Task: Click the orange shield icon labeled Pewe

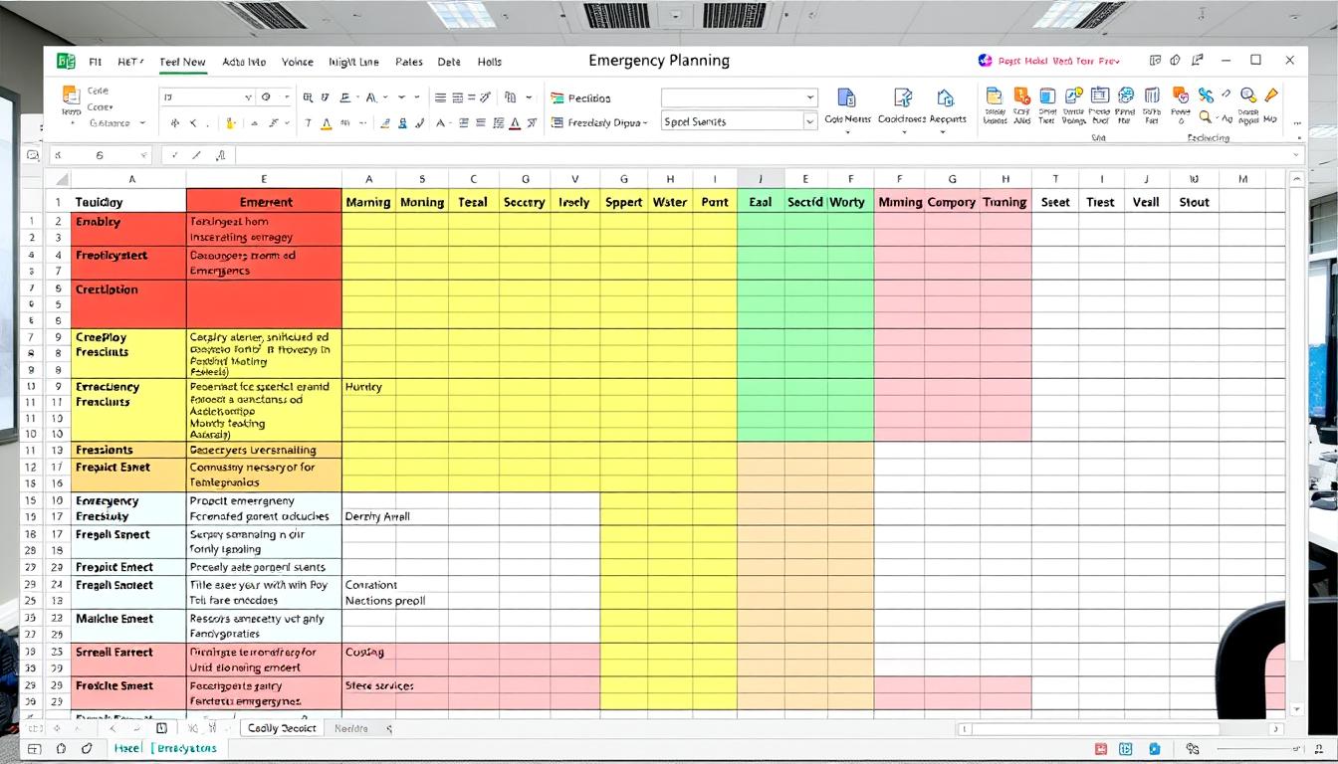Action: pyautogui.click(x=1181, y=95)
